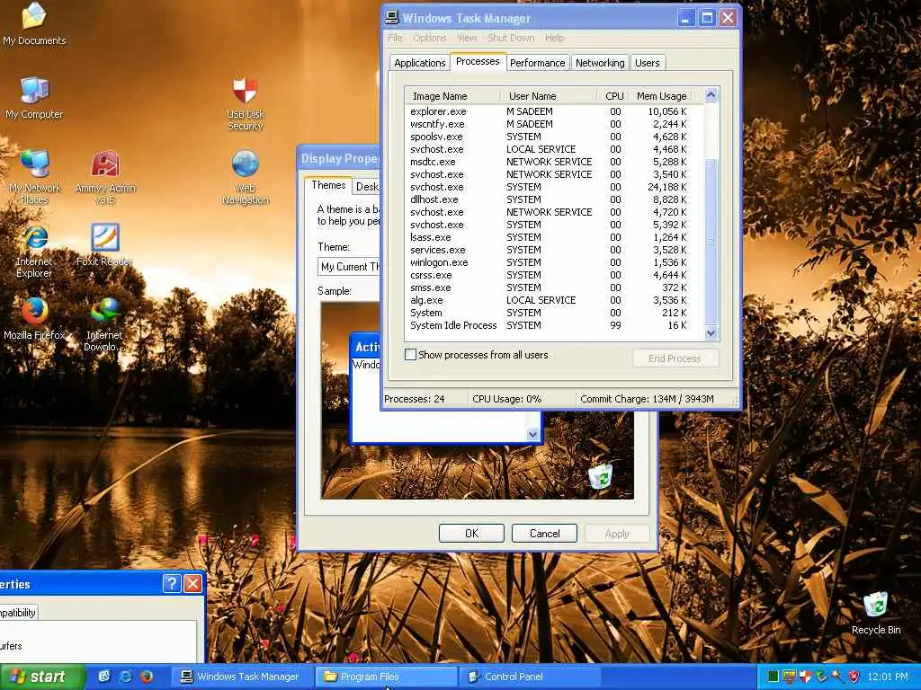
Task: Switch to Control Panel taskbar button
Action: pos(529,677)
